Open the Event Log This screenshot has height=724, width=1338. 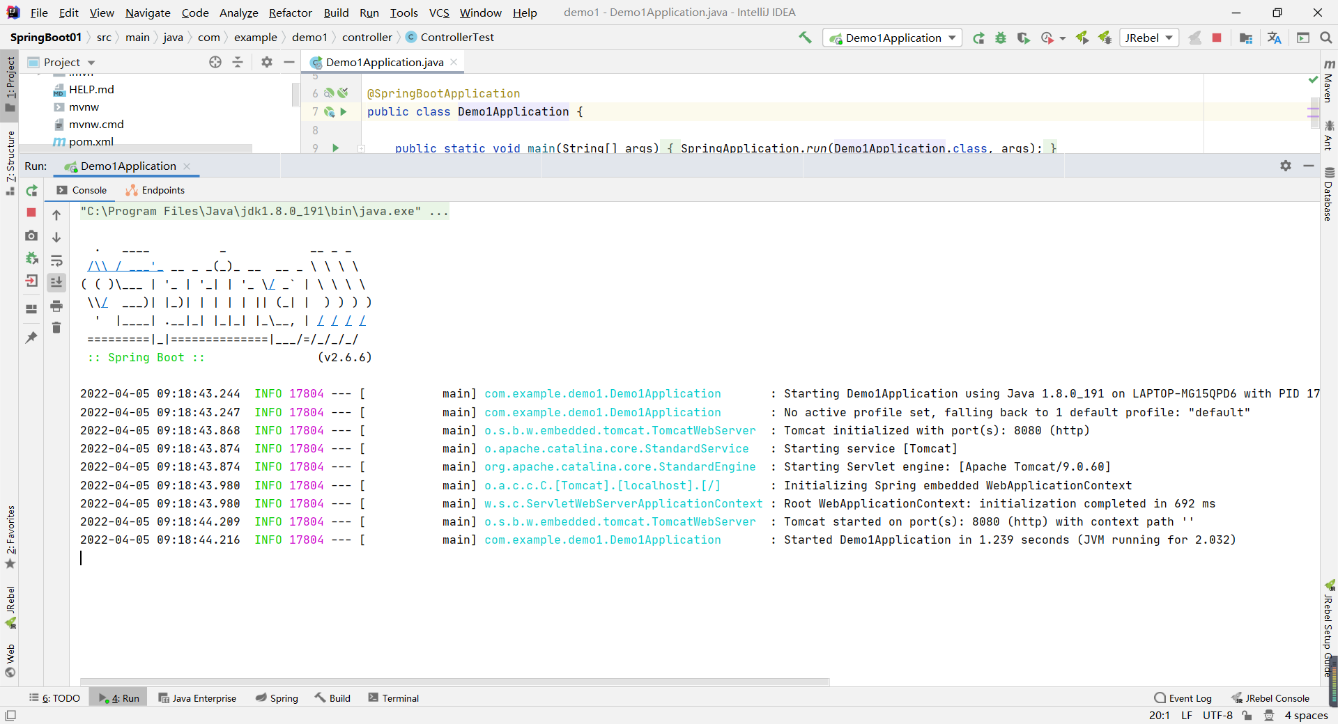[1183, 698]
